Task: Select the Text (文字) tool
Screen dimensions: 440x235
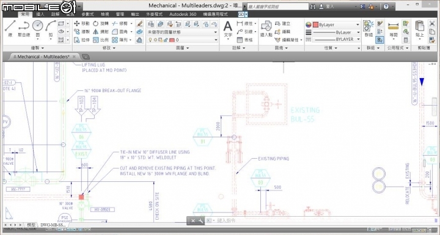Action: 228,29
